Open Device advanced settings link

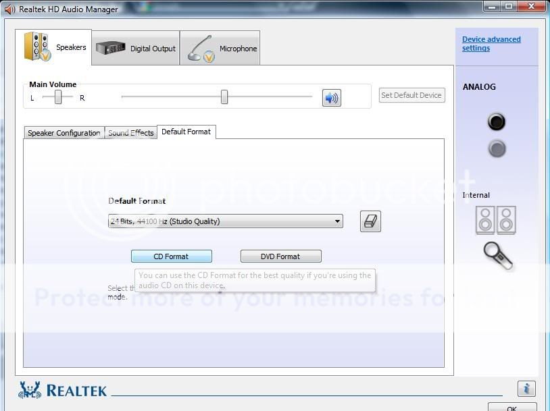[x=491, y=44]
